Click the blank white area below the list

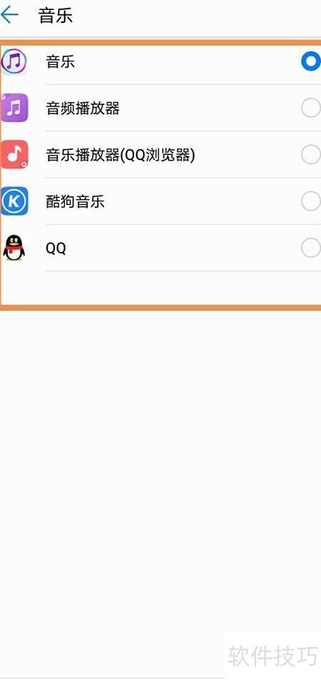tap(160, 477)
